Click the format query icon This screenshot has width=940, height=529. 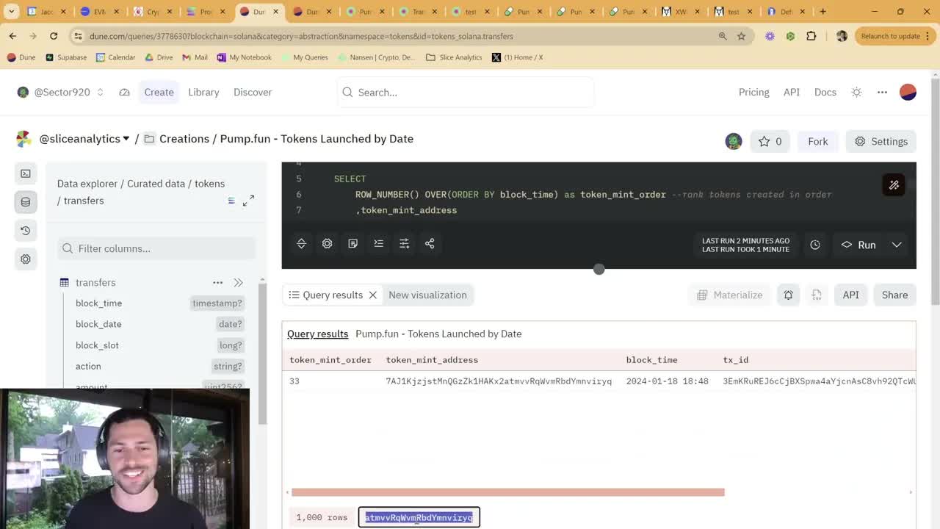[378, 244]
